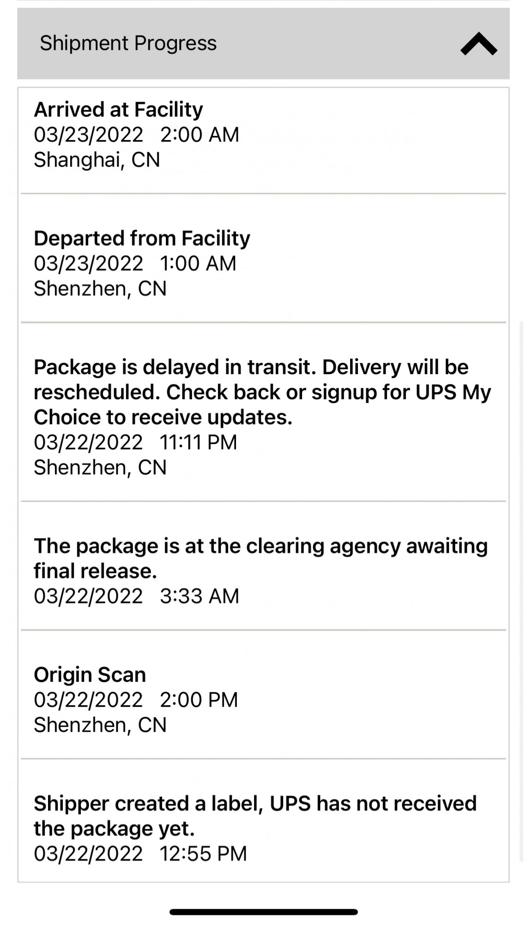Select the Arrived at Facility entry title

(x=118, y=110)
